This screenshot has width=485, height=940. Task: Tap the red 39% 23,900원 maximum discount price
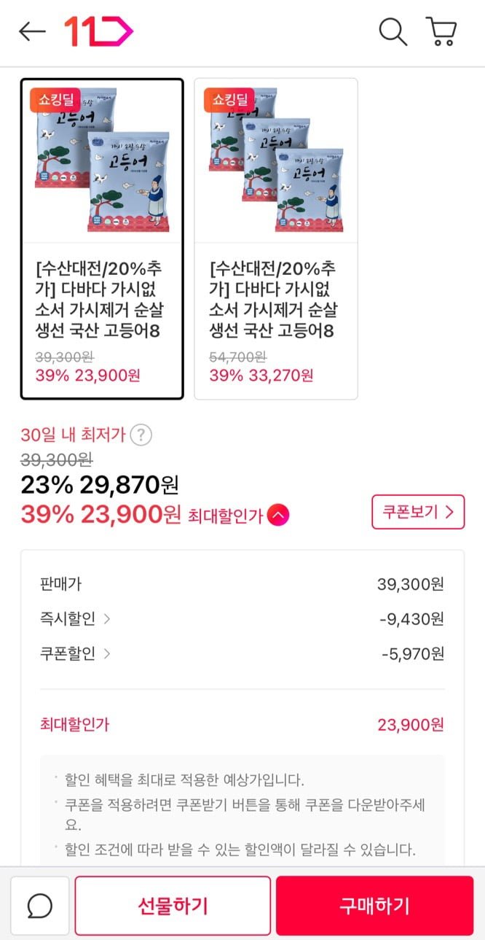(x=100, y=515)
